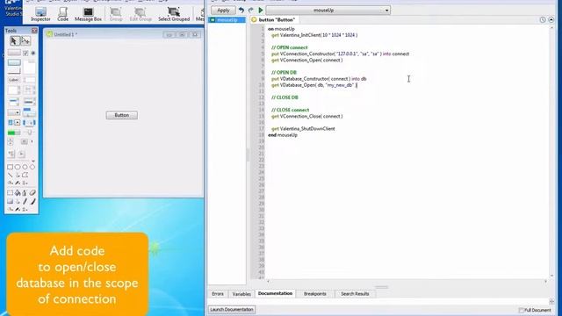
Task: Select the regular polygon graphic tool
Action: (32, 167)
